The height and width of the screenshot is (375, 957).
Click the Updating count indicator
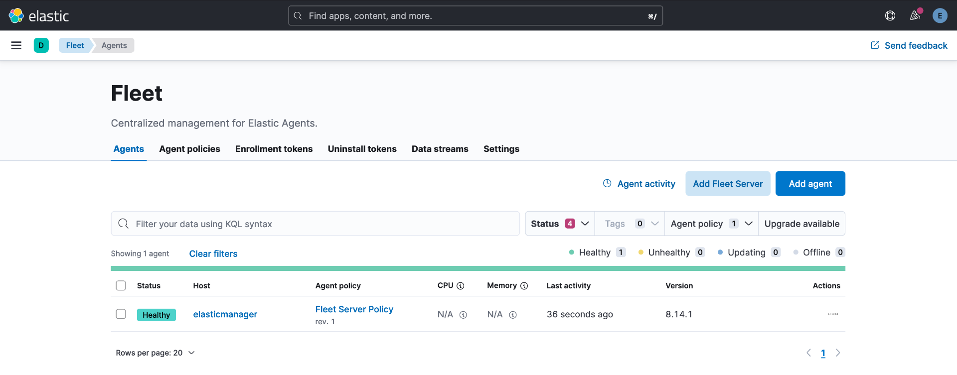pos(749,252)
